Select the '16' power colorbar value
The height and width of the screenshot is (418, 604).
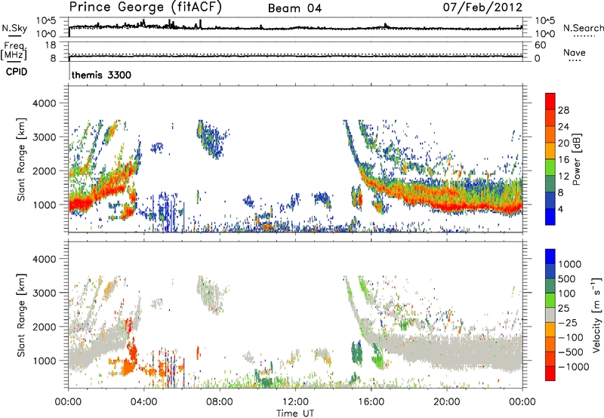[563, 160]
